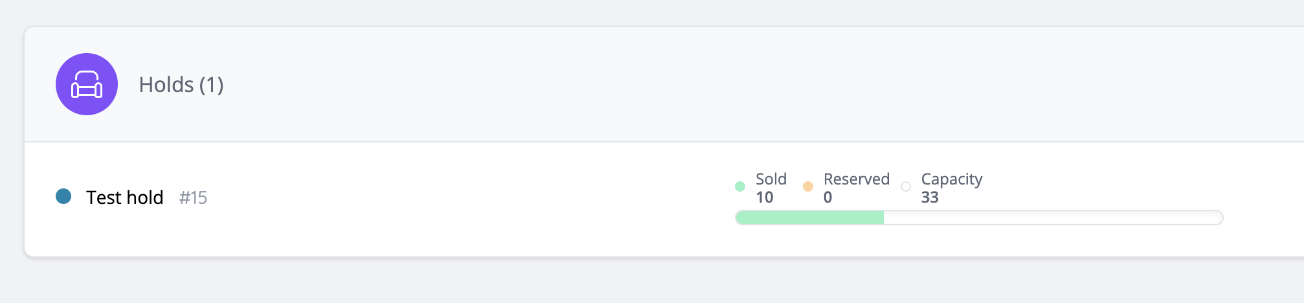The height and width of the screenshot is (303, 1304).
Task: Click the green filled part of the progress bar
Action: click(809, 218)
